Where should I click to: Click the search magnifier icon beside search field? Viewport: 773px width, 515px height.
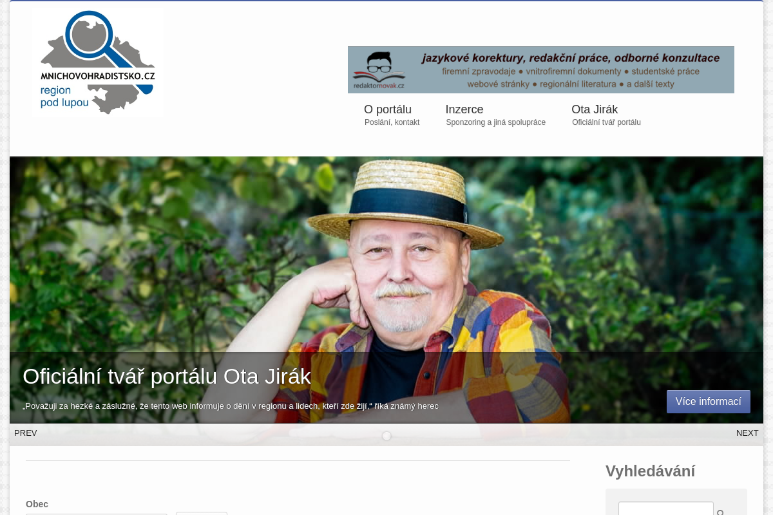click(721, 512)
